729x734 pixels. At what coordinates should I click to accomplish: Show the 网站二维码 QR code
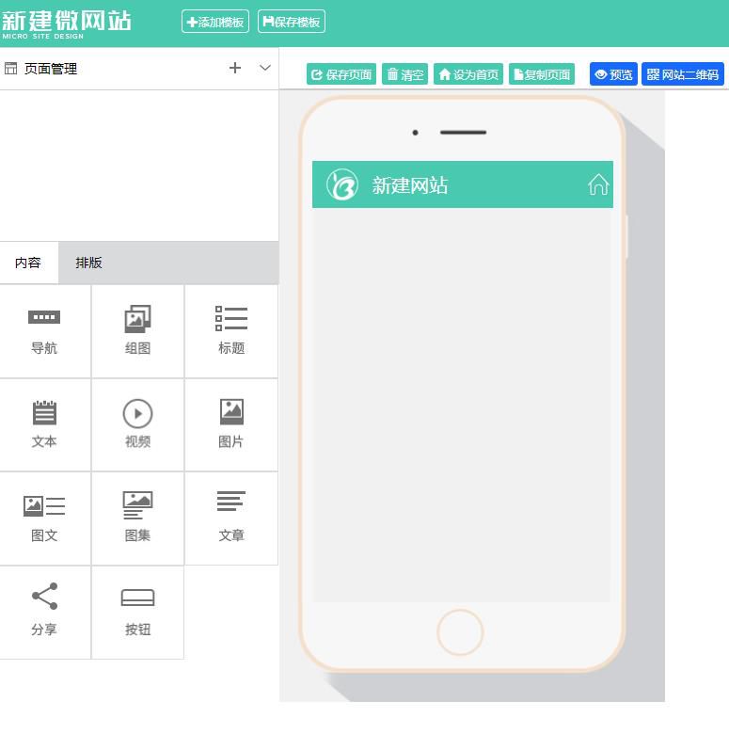click(683, 74)
